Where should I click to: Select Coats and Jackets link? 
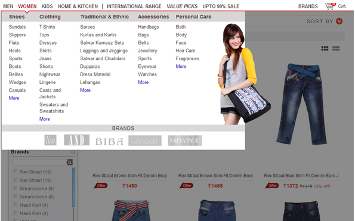50,94
